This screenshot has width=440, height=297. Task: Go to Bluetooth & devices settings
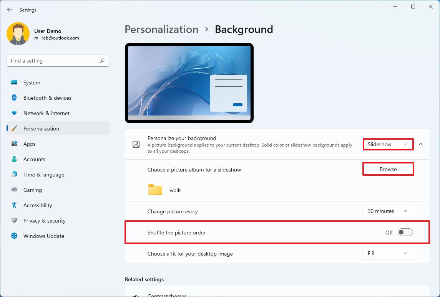[x=58, y=98]
